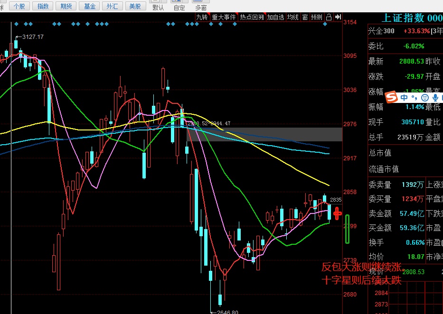Image resolution: width=443 pixels, height=314 pixels.
Task: Open the 指数 market tab
Action: coord(43,6)
